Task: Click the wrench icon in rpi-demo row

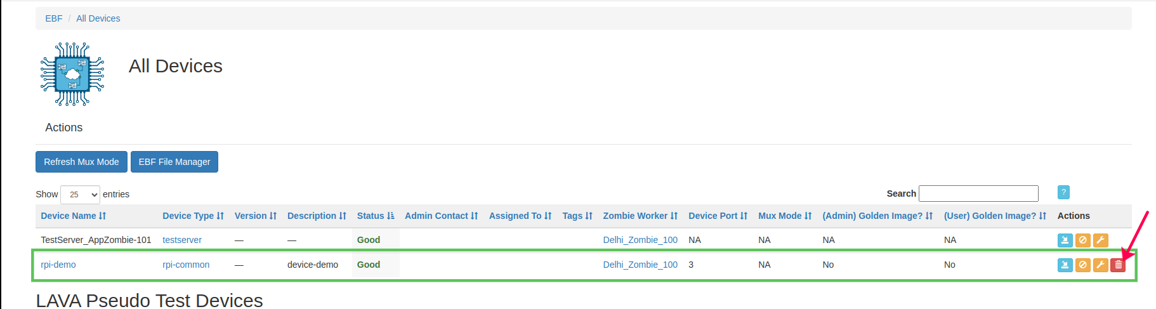Action: pos(1101,265)
